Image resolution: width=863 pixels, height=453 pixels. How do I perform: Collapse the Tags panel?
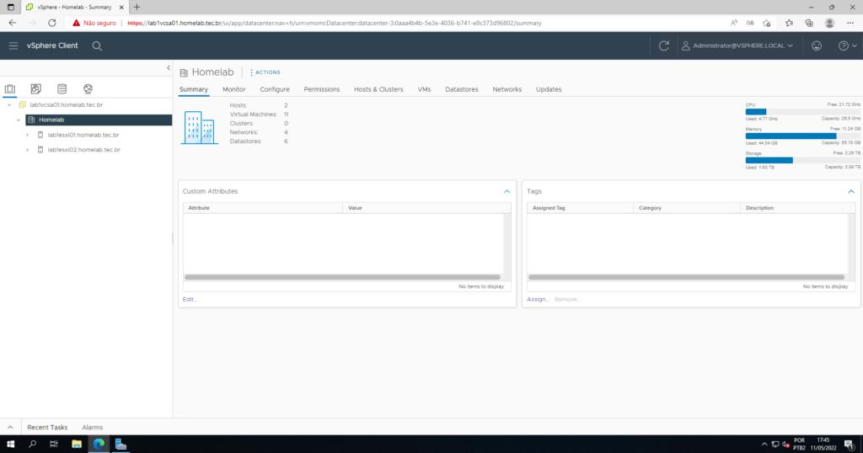point(851,191)
